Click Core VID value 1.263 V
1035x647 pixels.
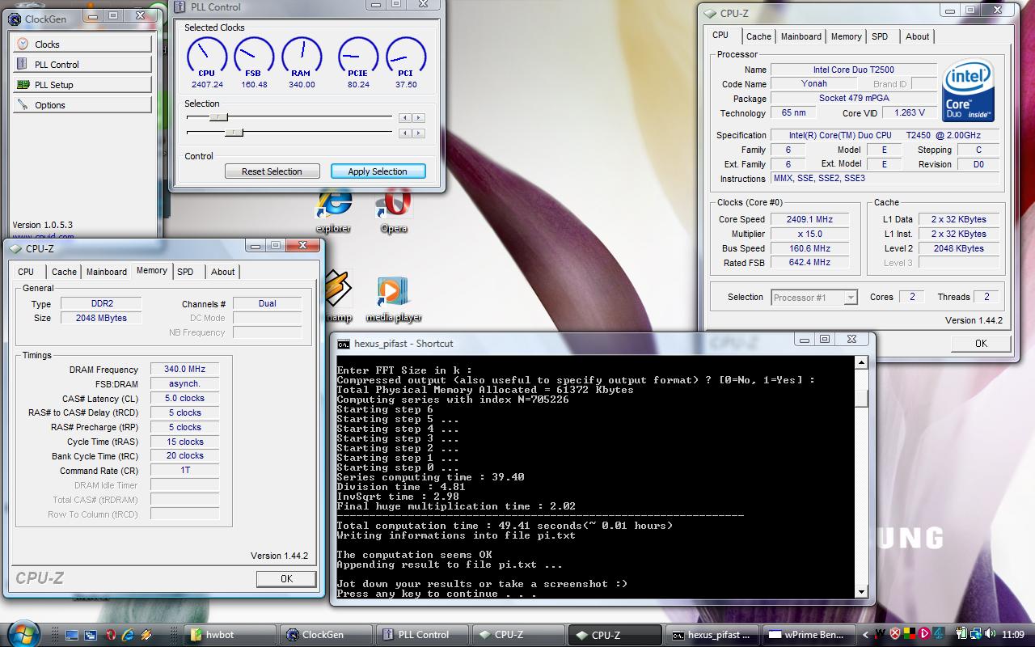click(x=910, y=113)
